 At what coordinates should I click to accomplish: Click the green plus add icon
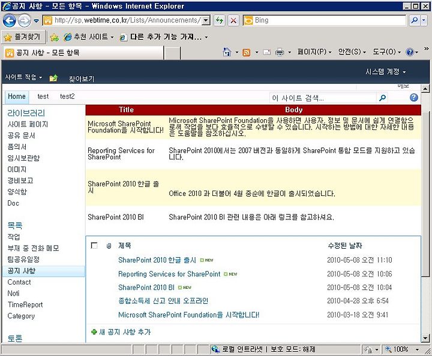pyautogui.click(x=94, y=332)
